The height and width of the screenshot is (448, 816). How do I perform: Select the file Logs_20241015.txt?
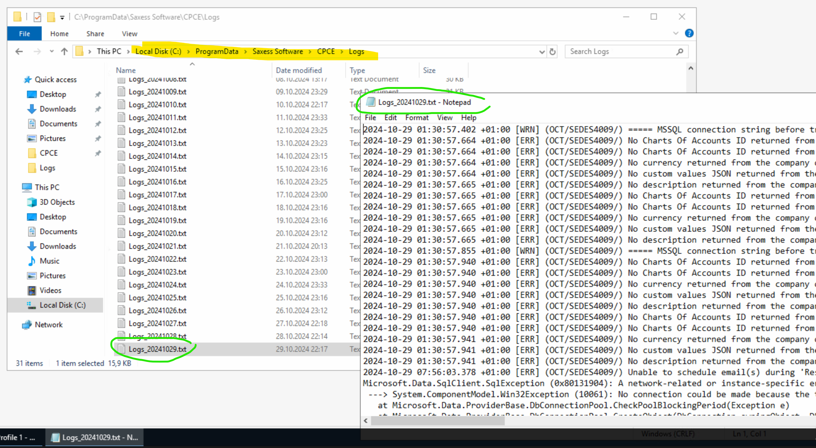(x=157, y=169)
